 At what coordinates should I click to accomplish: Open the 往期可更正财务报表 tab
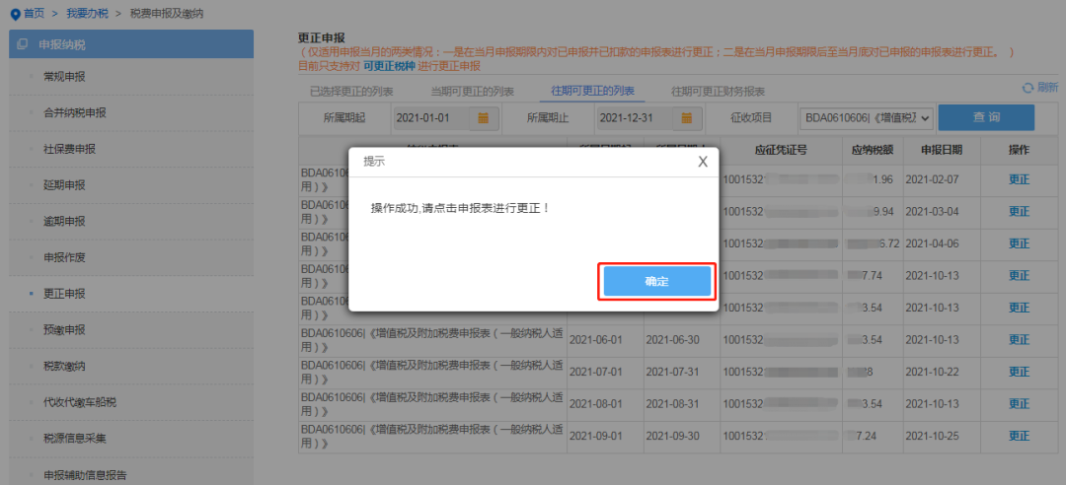pyautogui.click(x=718, y=92)
